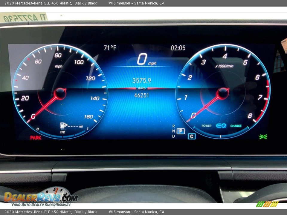Viewport: 287px width, 215px height.
Task: Click the top caption 2020 Mercedes-Benz GLE 450 4Matic
Action: coord(38,3)
